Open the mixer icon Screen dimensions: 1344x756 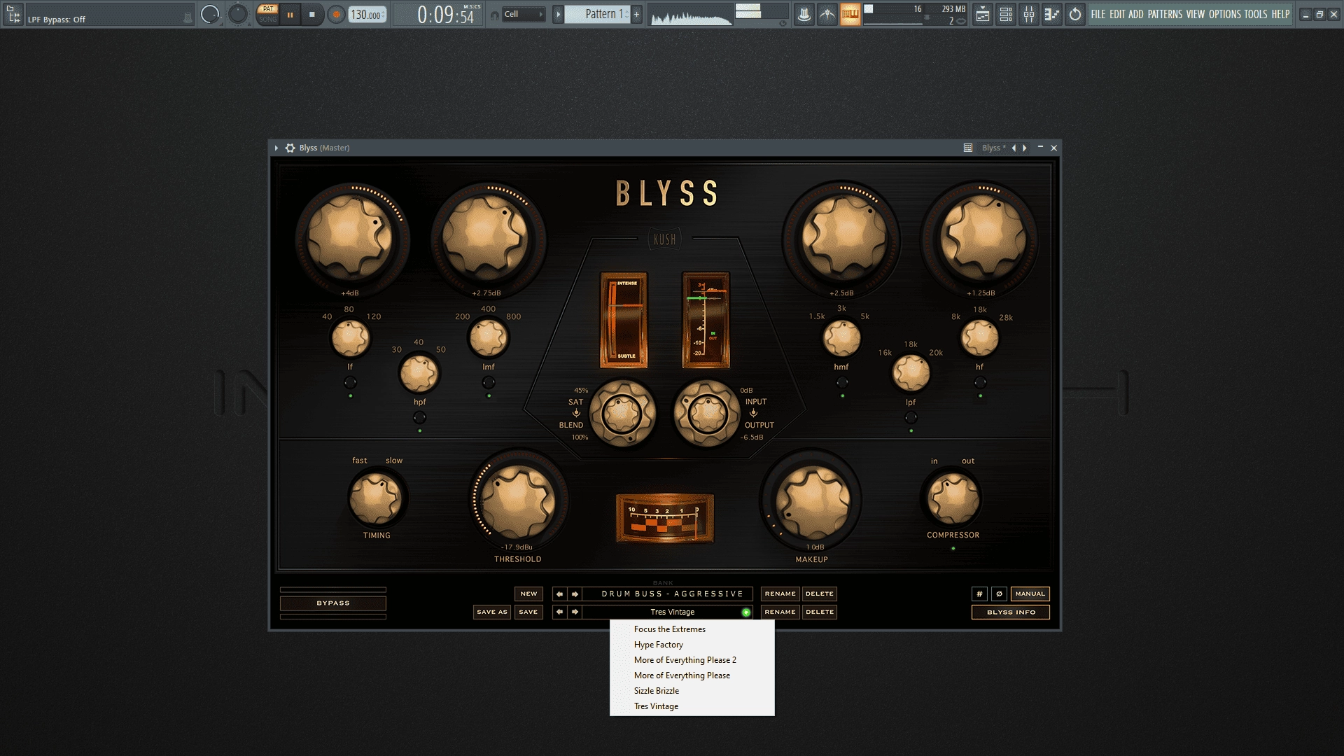coord(1029,14)
